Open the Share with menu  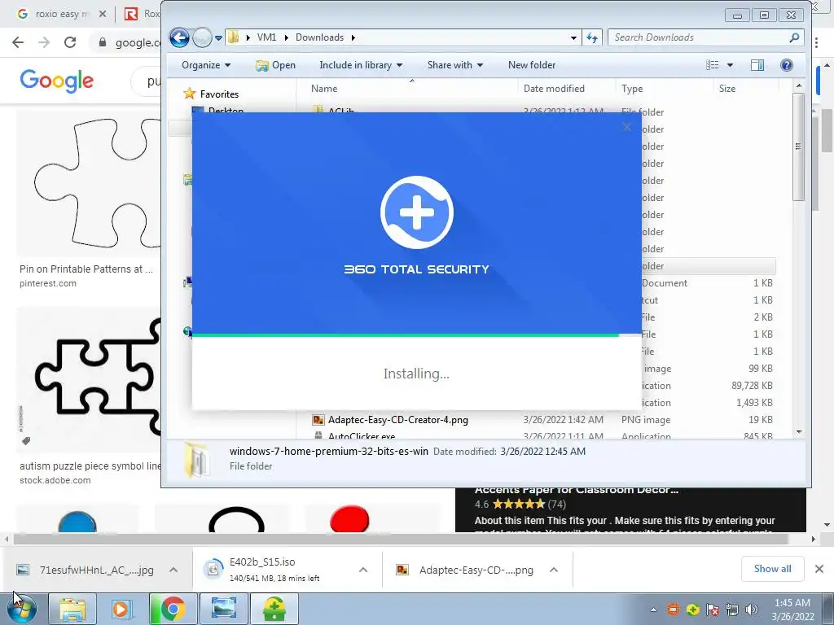point(455,65)
